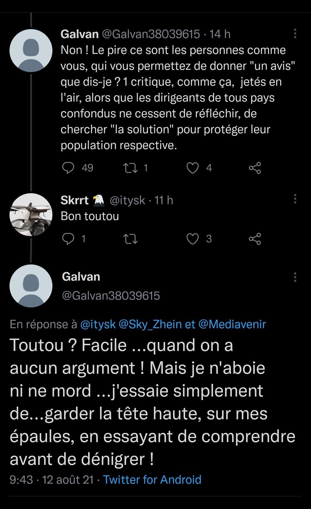311x509 pixels.
Task: Retweet Skrrt's 'Bon toutou' tweet
Action: click(x=130, y=239)
